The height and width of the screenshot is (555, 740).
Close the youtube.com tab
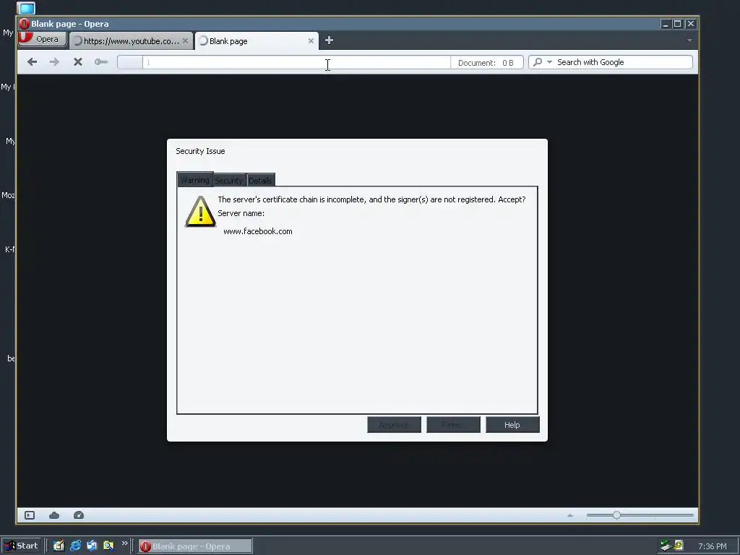coord(186,41)
